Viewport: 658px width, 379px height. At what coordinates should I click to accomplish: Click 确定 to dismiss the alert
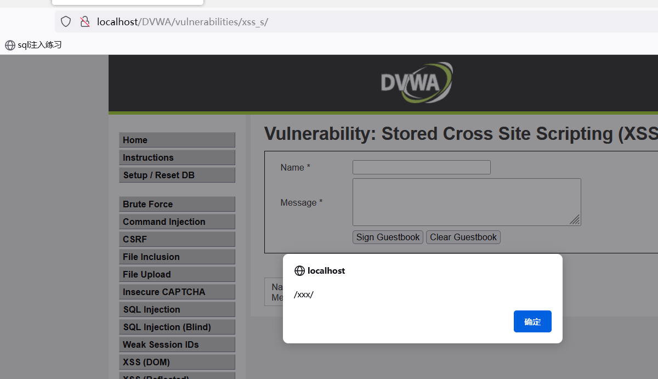tap(532, 321)
